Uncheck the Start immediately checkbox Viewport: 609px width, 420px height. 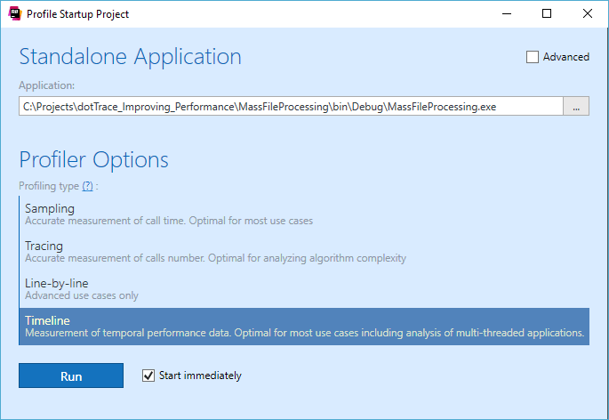[x=148, y=376]
